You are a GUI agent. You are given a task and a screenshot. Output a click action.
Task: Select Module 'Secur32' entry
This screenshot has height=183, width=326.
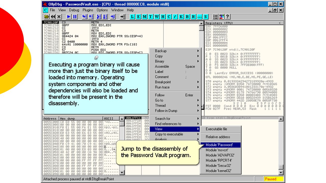pyautogui.click(x=221, y=166)
